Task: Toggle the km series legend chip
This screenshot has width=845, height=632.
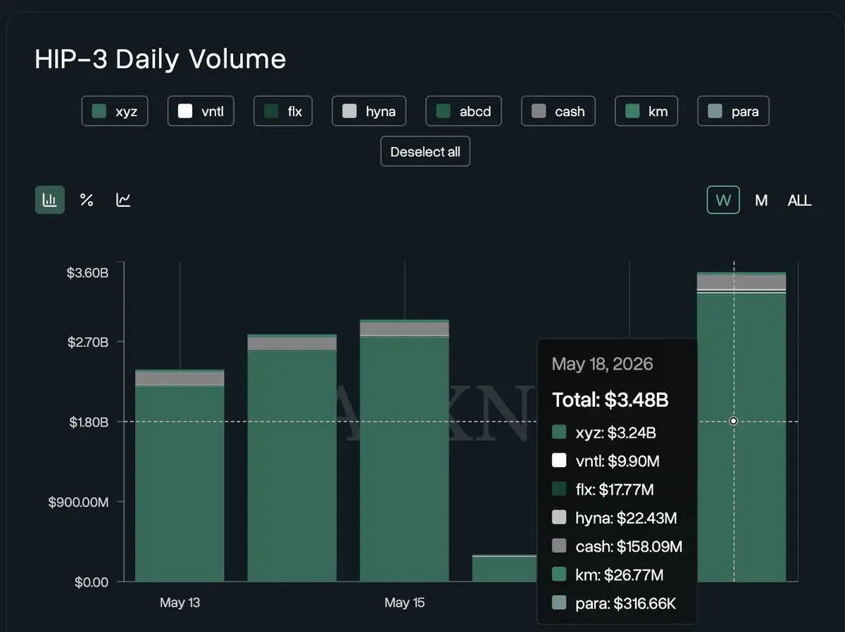Action: click(x=646, y=111)
